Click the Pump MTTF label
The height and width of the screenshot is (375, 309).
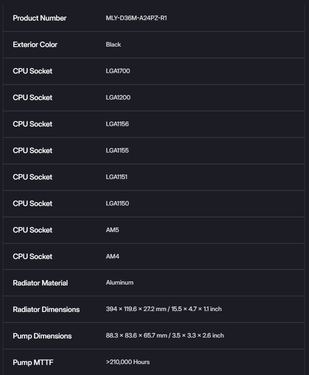(33, 363)
